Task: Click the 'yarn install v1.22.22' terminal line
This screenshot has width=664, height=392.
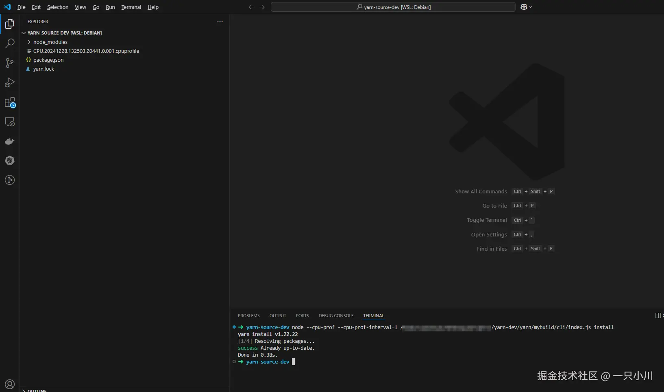Action: coord(268,334)
